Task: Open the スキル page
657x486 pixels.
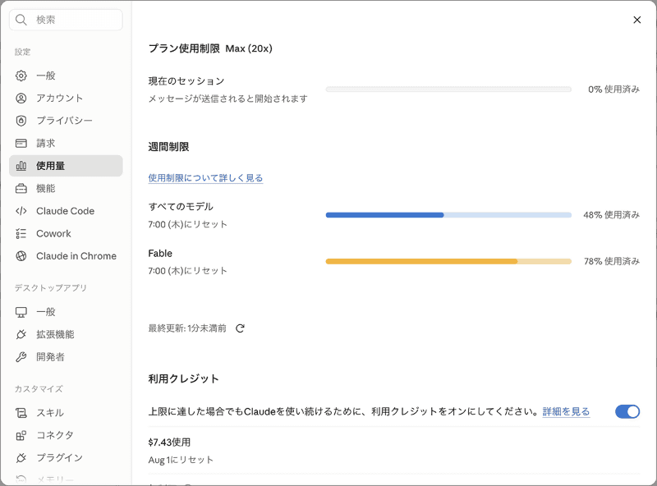Action: [x=66, y=413]
